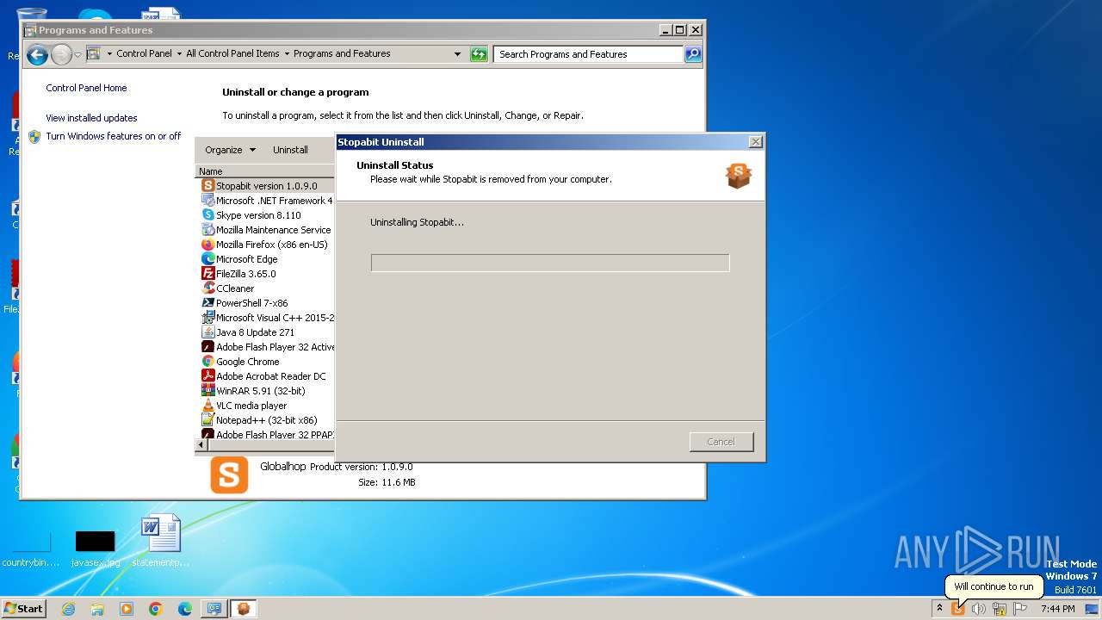This screenshot has width=1102, height=620.
Task: Open Microsoft Edge from the taskbar
Action: pos(185,609)
